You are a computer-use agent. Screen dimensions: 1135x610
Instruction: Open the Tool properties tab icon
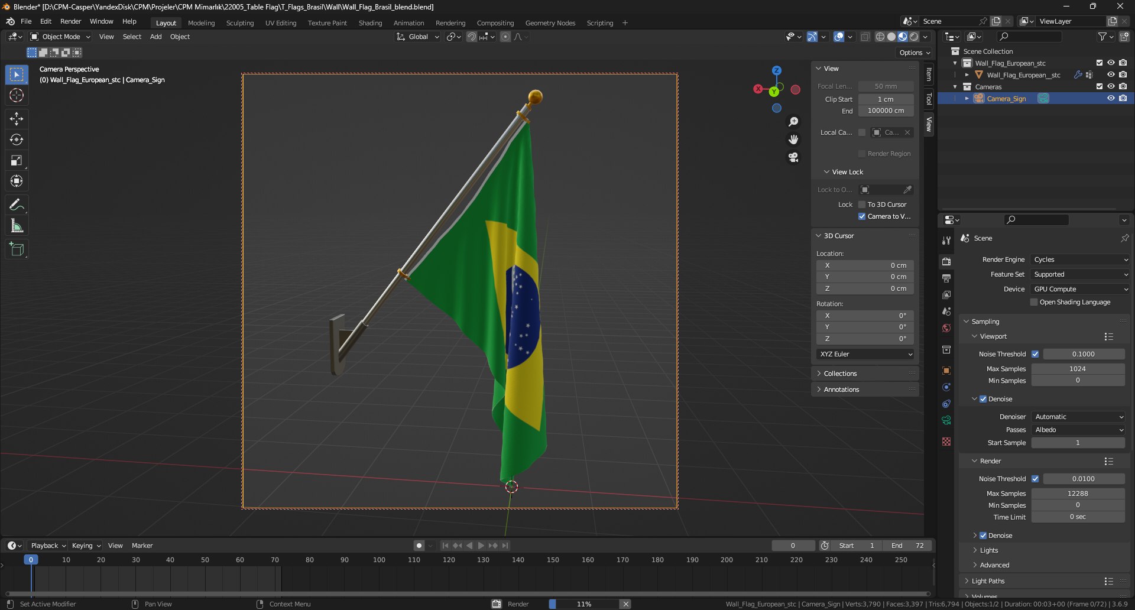(946, 241)
